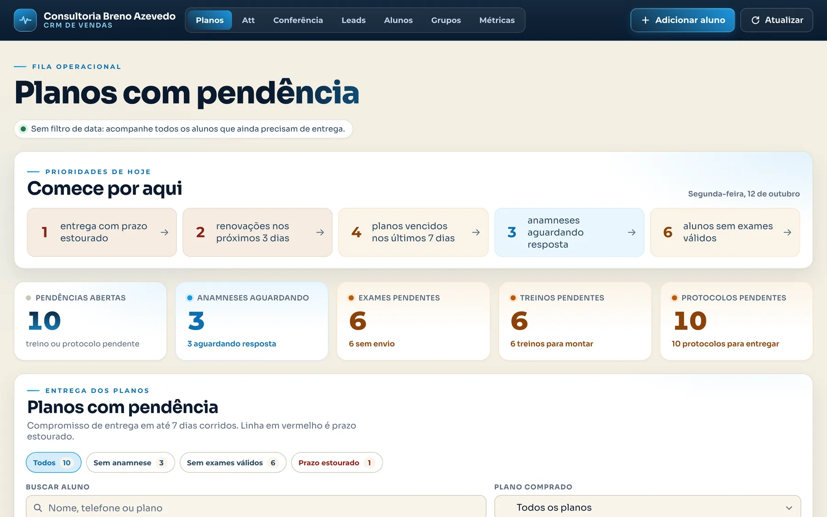Open entrega com prazo estourado priority card
Screen dimensions: 827x517
pyautogui.click(x=102, y=233)
